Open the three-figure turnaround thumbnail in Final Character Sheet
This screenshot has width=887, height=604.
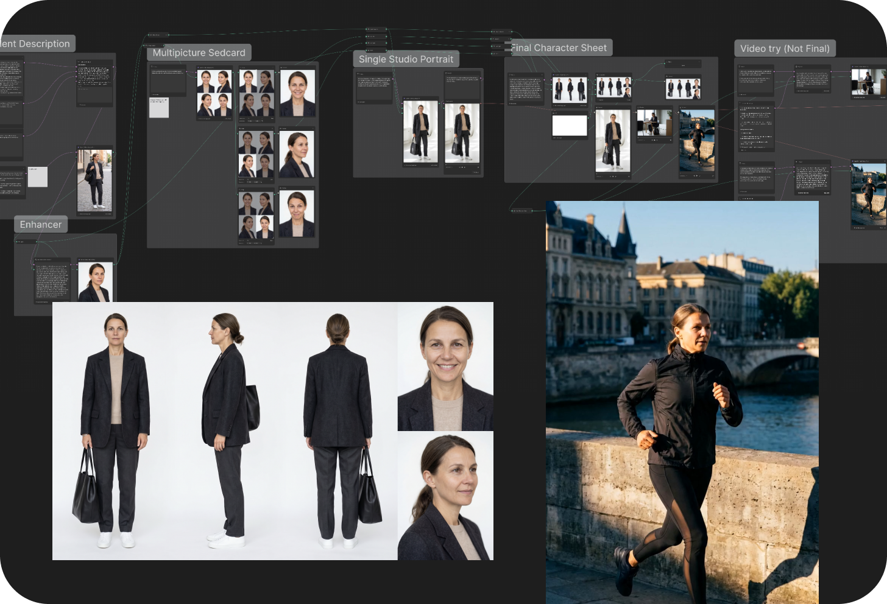pyautogui.click(x=570, y=90)
